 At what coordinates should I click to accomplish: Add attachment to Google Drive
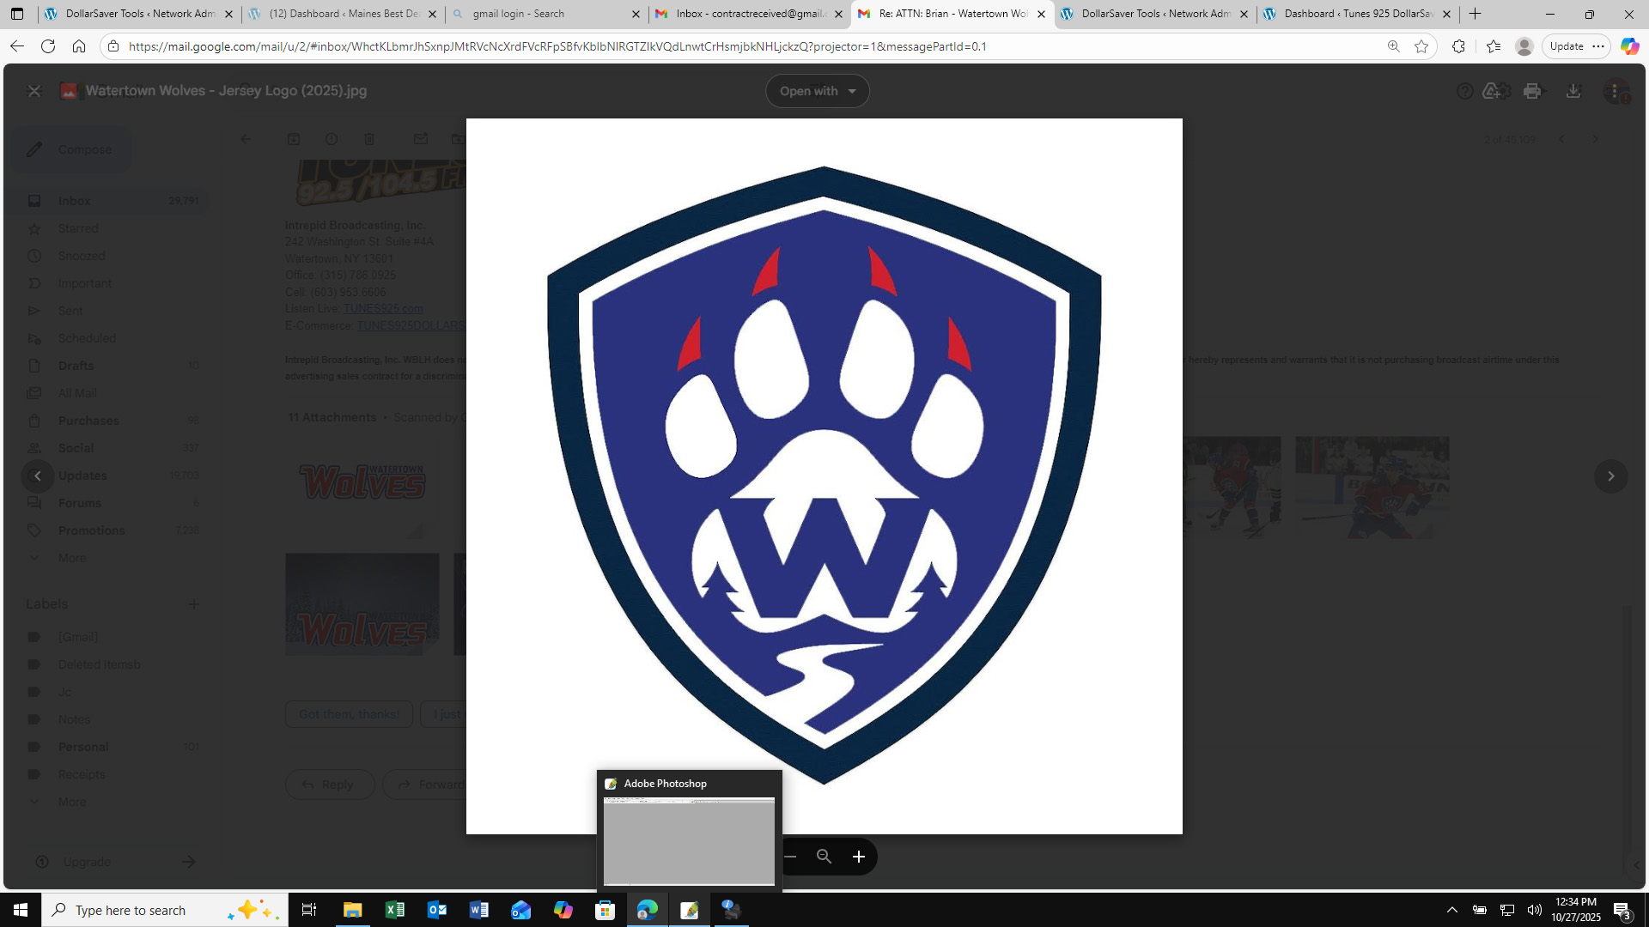pyautogui.click(x=1492, y=91)
